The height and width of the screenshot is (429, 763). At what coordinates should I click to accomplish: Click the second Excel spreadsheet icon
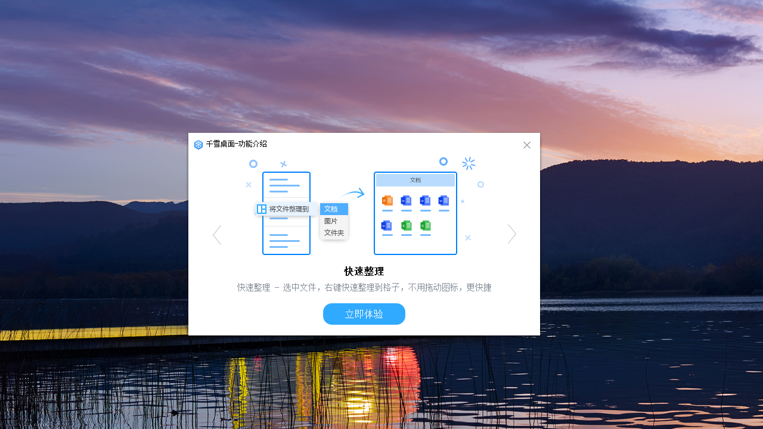(x=425, y=226)
